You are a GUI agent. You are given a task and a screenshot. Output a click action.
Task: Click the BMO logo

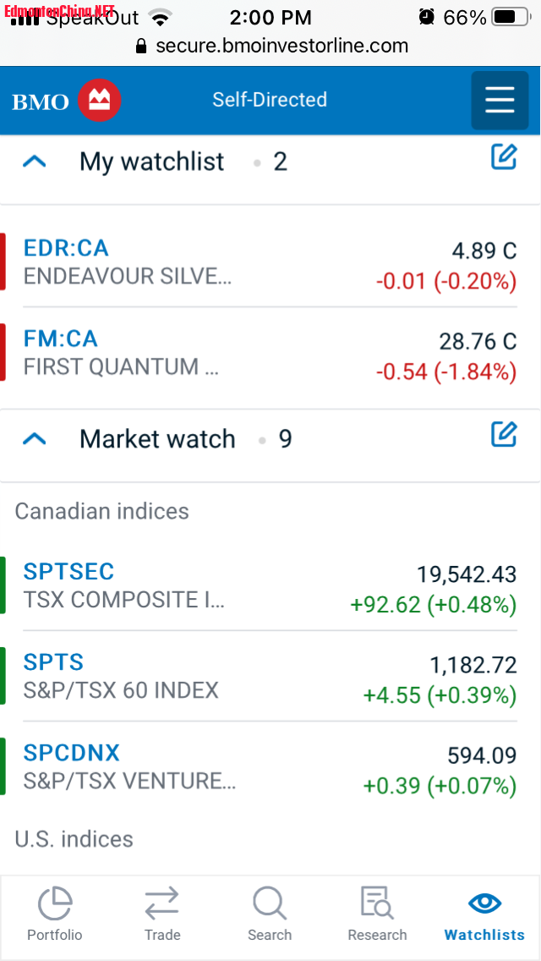pyautogui.click(x=67, y=101)
